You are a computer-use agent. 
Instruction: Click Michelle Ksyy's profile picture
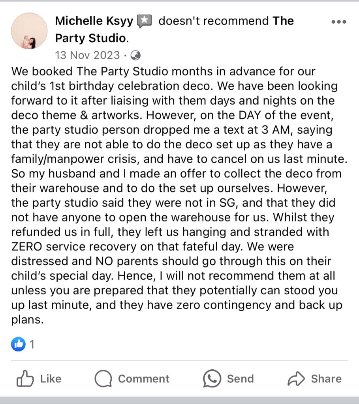(29, 31)
